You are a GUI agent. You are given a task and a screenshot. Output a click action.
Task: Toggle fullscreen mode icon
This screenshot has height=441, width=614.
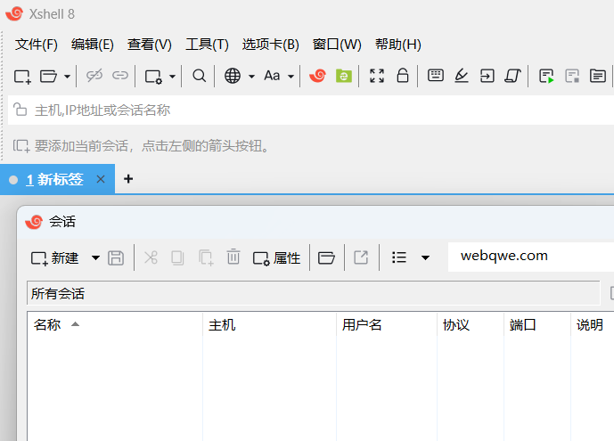click(376, 76)
